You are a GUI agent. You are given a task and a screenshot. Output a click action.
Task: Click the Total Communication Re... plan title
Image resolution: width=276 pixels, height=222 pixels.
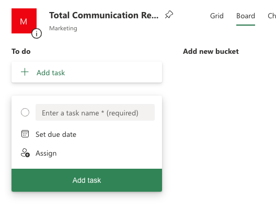(x=104, y=15)
